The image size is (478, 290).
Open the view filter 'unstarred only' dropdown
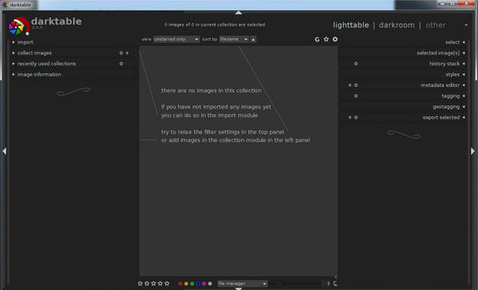tap(176, 39)
